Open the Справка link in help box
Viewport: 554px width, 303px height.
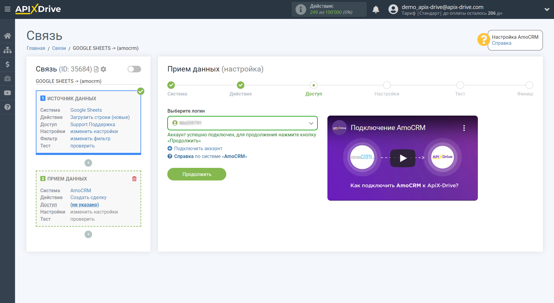(x=501, y=43)
